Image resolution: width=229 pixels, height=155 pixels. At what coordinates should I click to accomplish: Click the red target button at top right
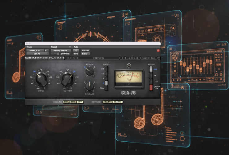pyautogui.click(x=158, y=51)
